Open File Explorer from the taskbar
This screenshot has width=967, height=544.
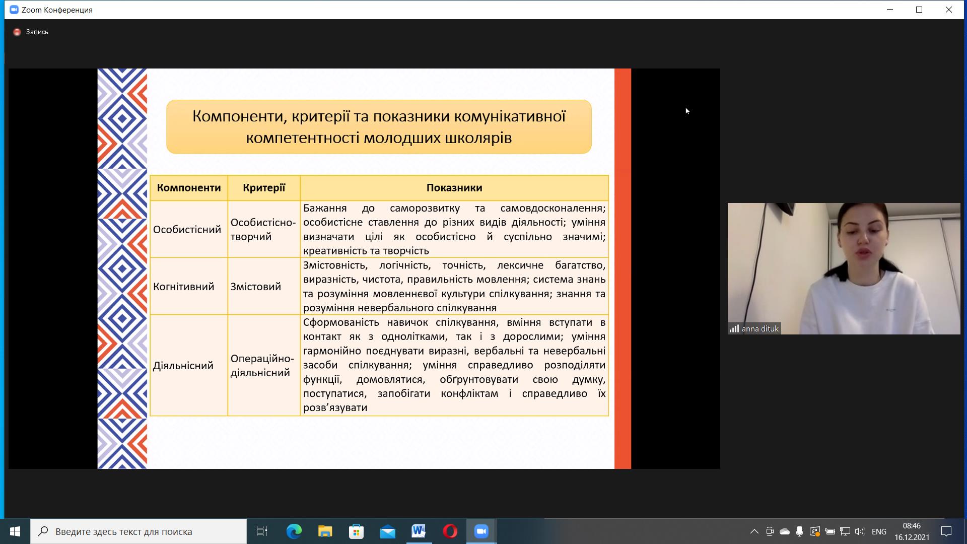click(325, 531)
